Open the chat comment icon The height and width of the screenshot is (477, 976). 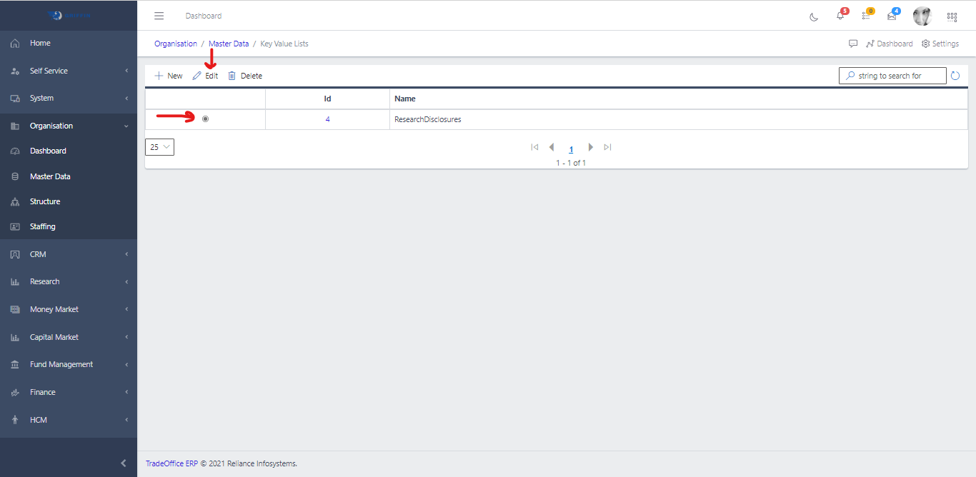point(853,44)
